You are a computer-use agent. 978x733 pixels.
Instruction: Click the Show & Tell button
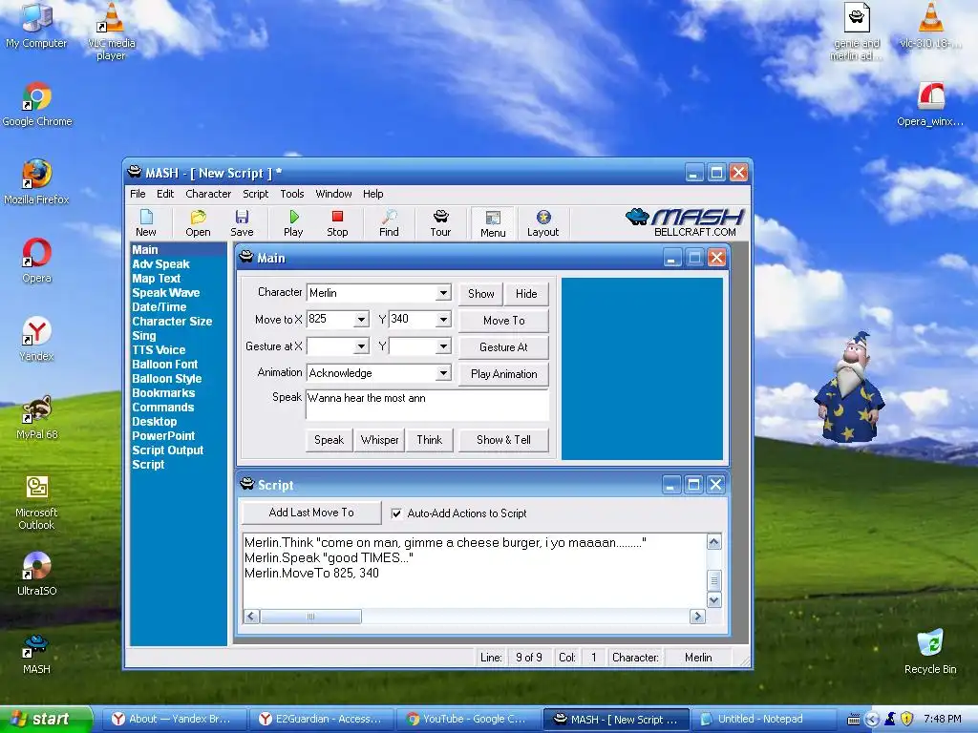(x=504, y=440)
